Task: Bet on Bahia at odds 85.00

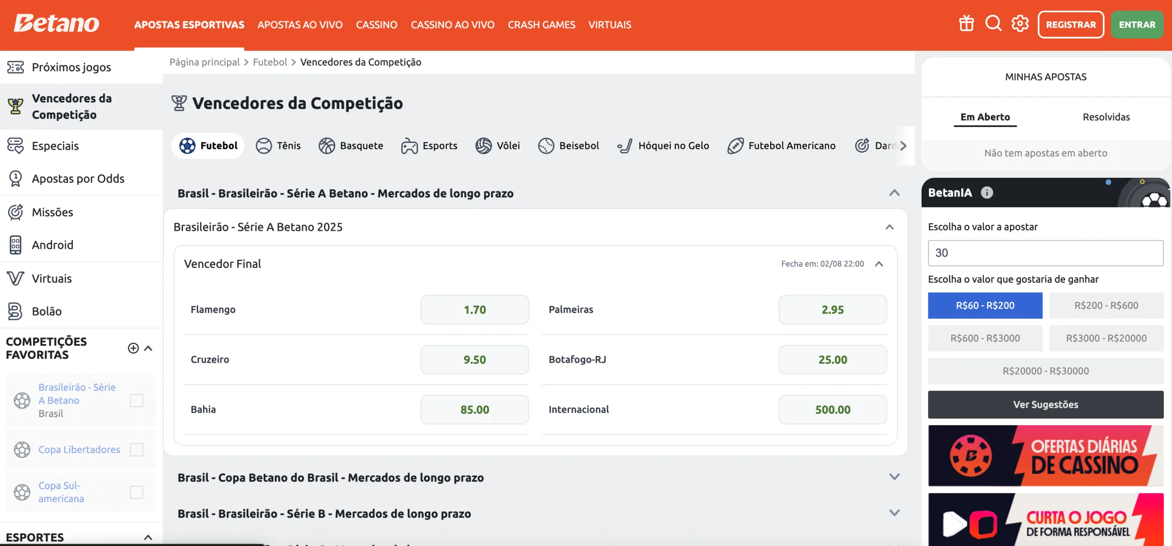Action: [475, 409]
